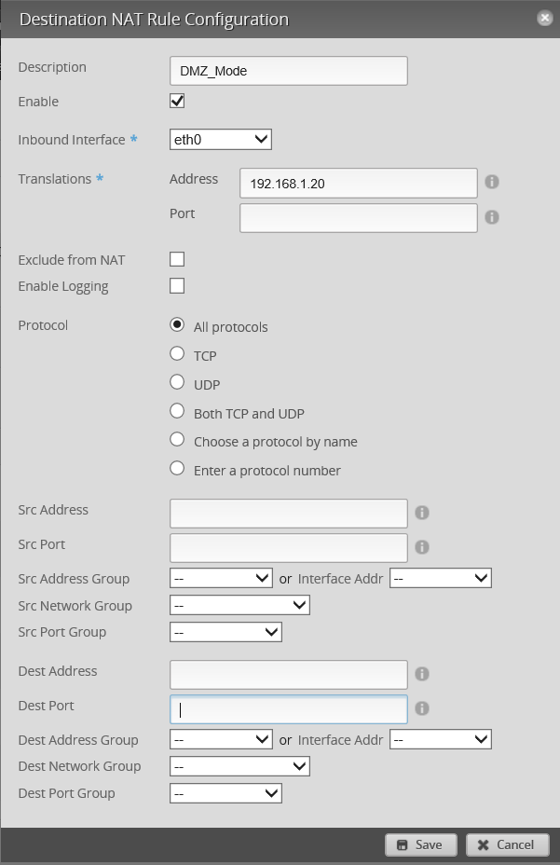560x865 pixels.
Task: Uncheck the Enable checkbox
Action: (177, 101)
